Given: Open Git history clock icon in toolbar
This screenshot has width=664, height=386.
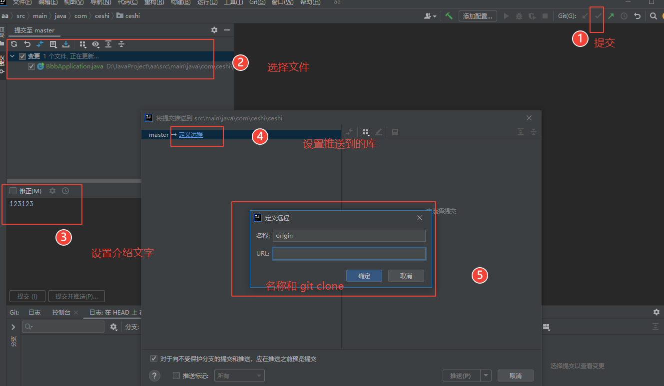Looking at the screenshot, I should click(624, 16).
